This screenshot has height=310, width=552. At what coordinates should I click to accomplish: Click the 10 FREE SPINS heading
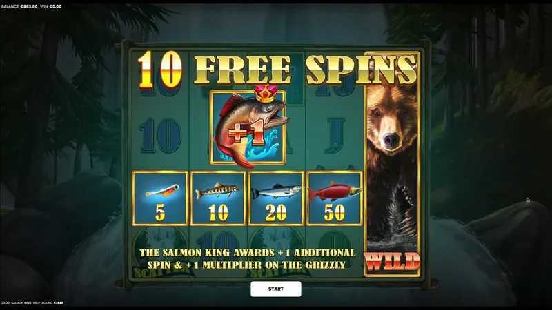[x=277, y=70]
